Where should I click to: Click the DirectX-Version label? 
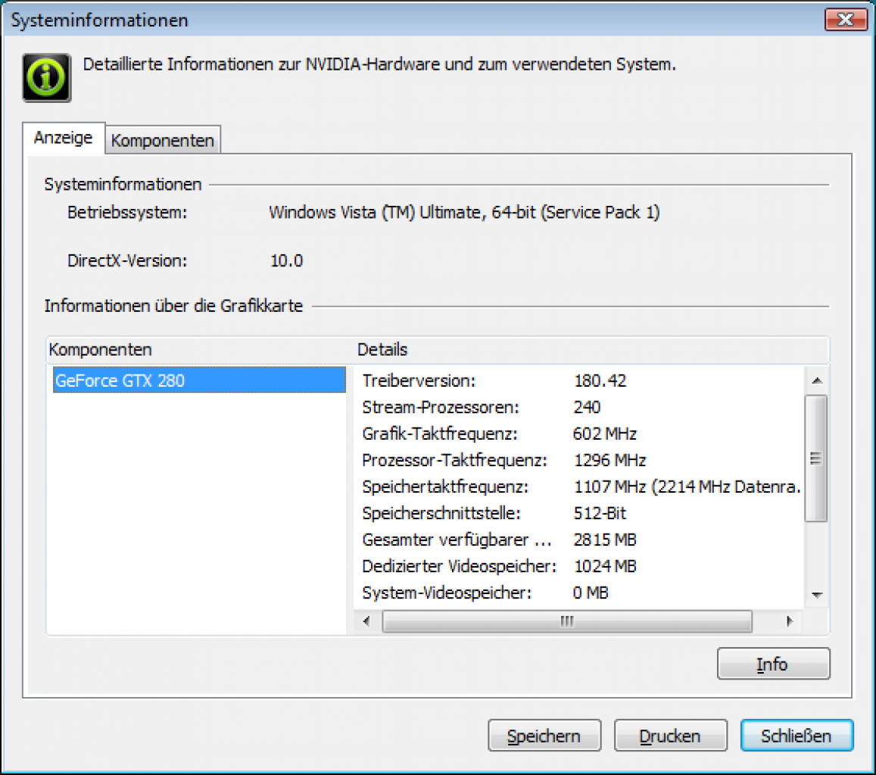[x=127, y=261]
